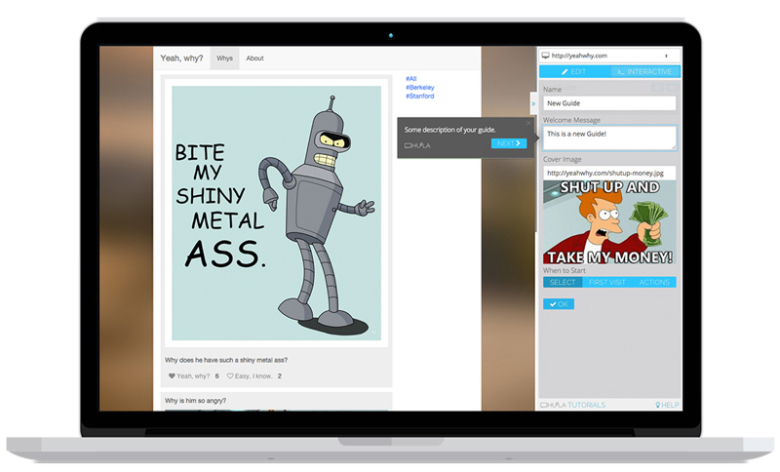Click the Hula logo in the panel footer
The width and height of the screenshot is (780, 472).
pos(553,405)
